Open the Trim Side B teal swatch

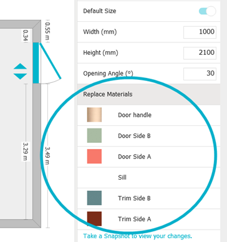pos(94,198)
